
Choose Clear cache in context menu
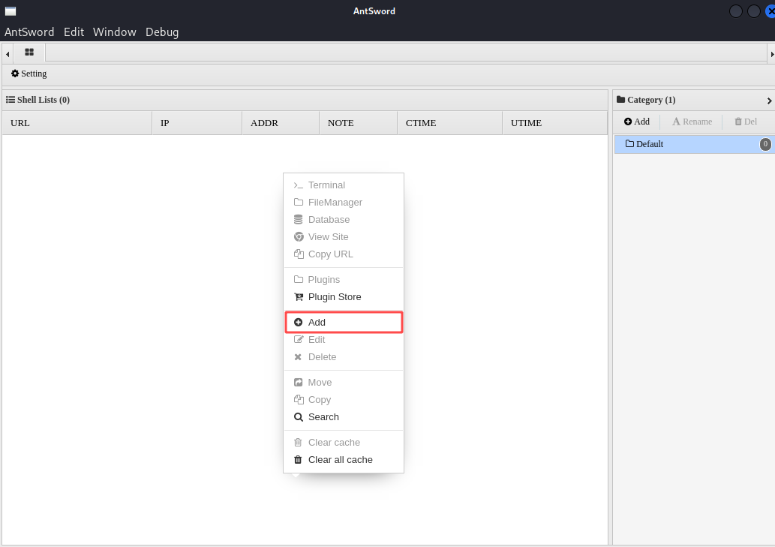tap(344, 443)
